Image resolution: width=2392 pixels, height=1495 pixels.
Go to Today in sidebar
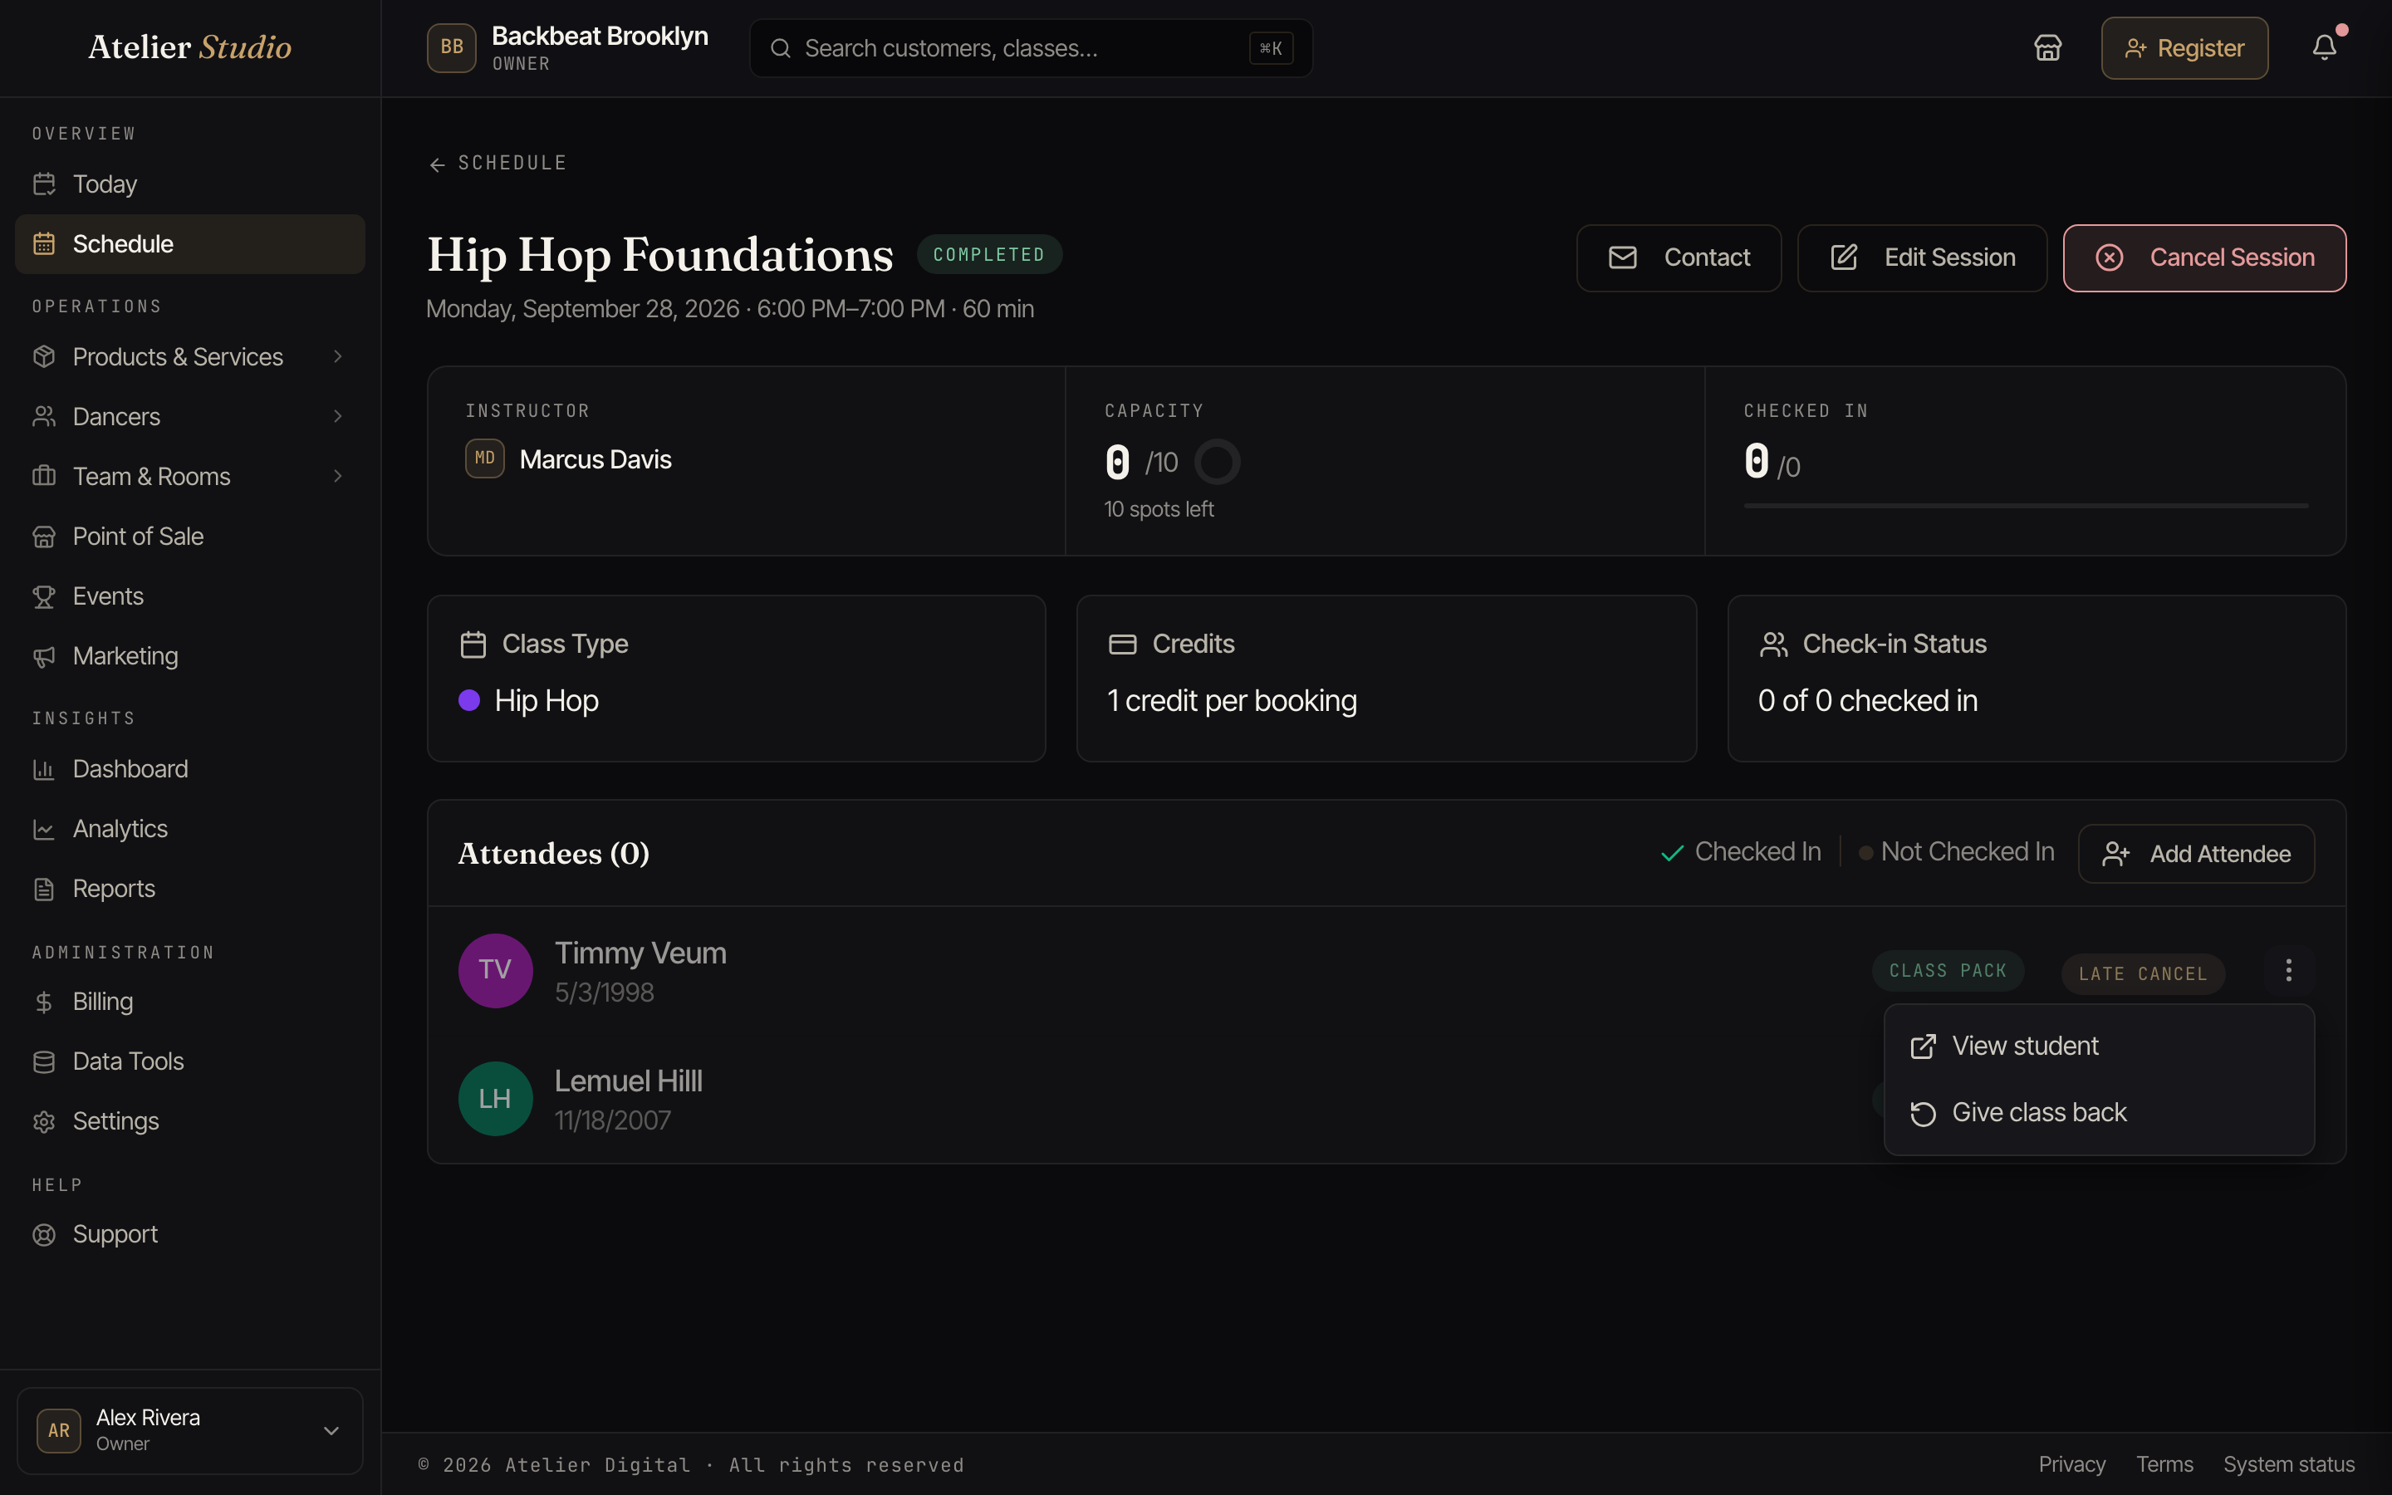(189, 184)
